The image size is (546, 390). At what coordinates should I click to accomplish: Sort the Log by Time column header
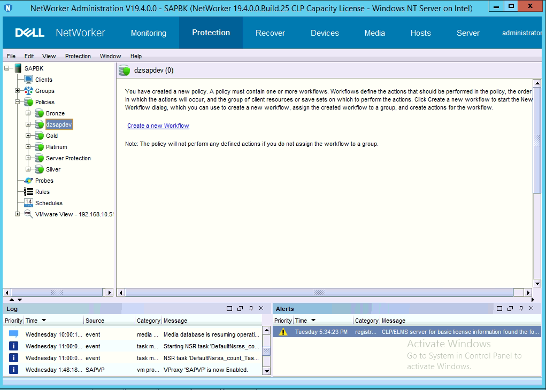[x=32, y=321]
